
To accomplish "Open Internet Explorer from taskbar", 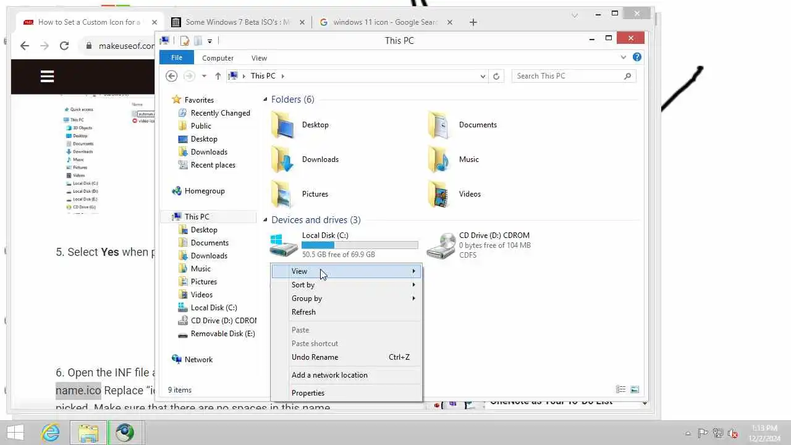I will click(51, 433).
